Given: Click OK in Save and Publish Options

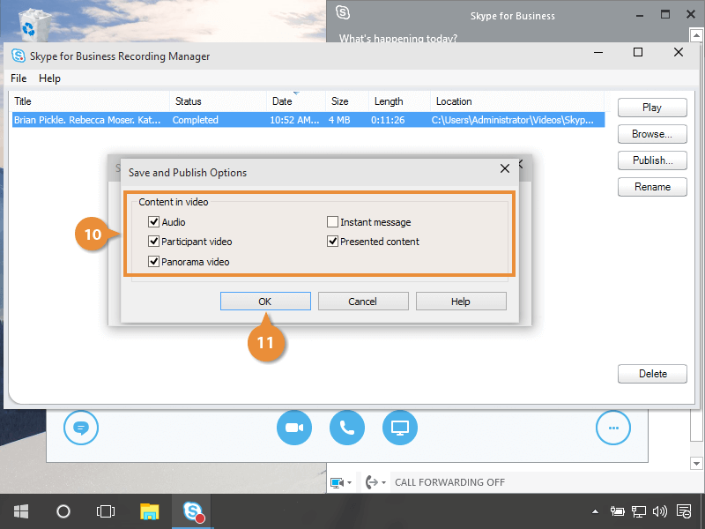Looking at the screenshot, I should click(265, 302).
